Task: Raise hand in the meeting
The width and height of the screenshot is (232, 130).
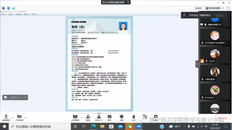Action: pyautogui.click(x=134, y=118)
